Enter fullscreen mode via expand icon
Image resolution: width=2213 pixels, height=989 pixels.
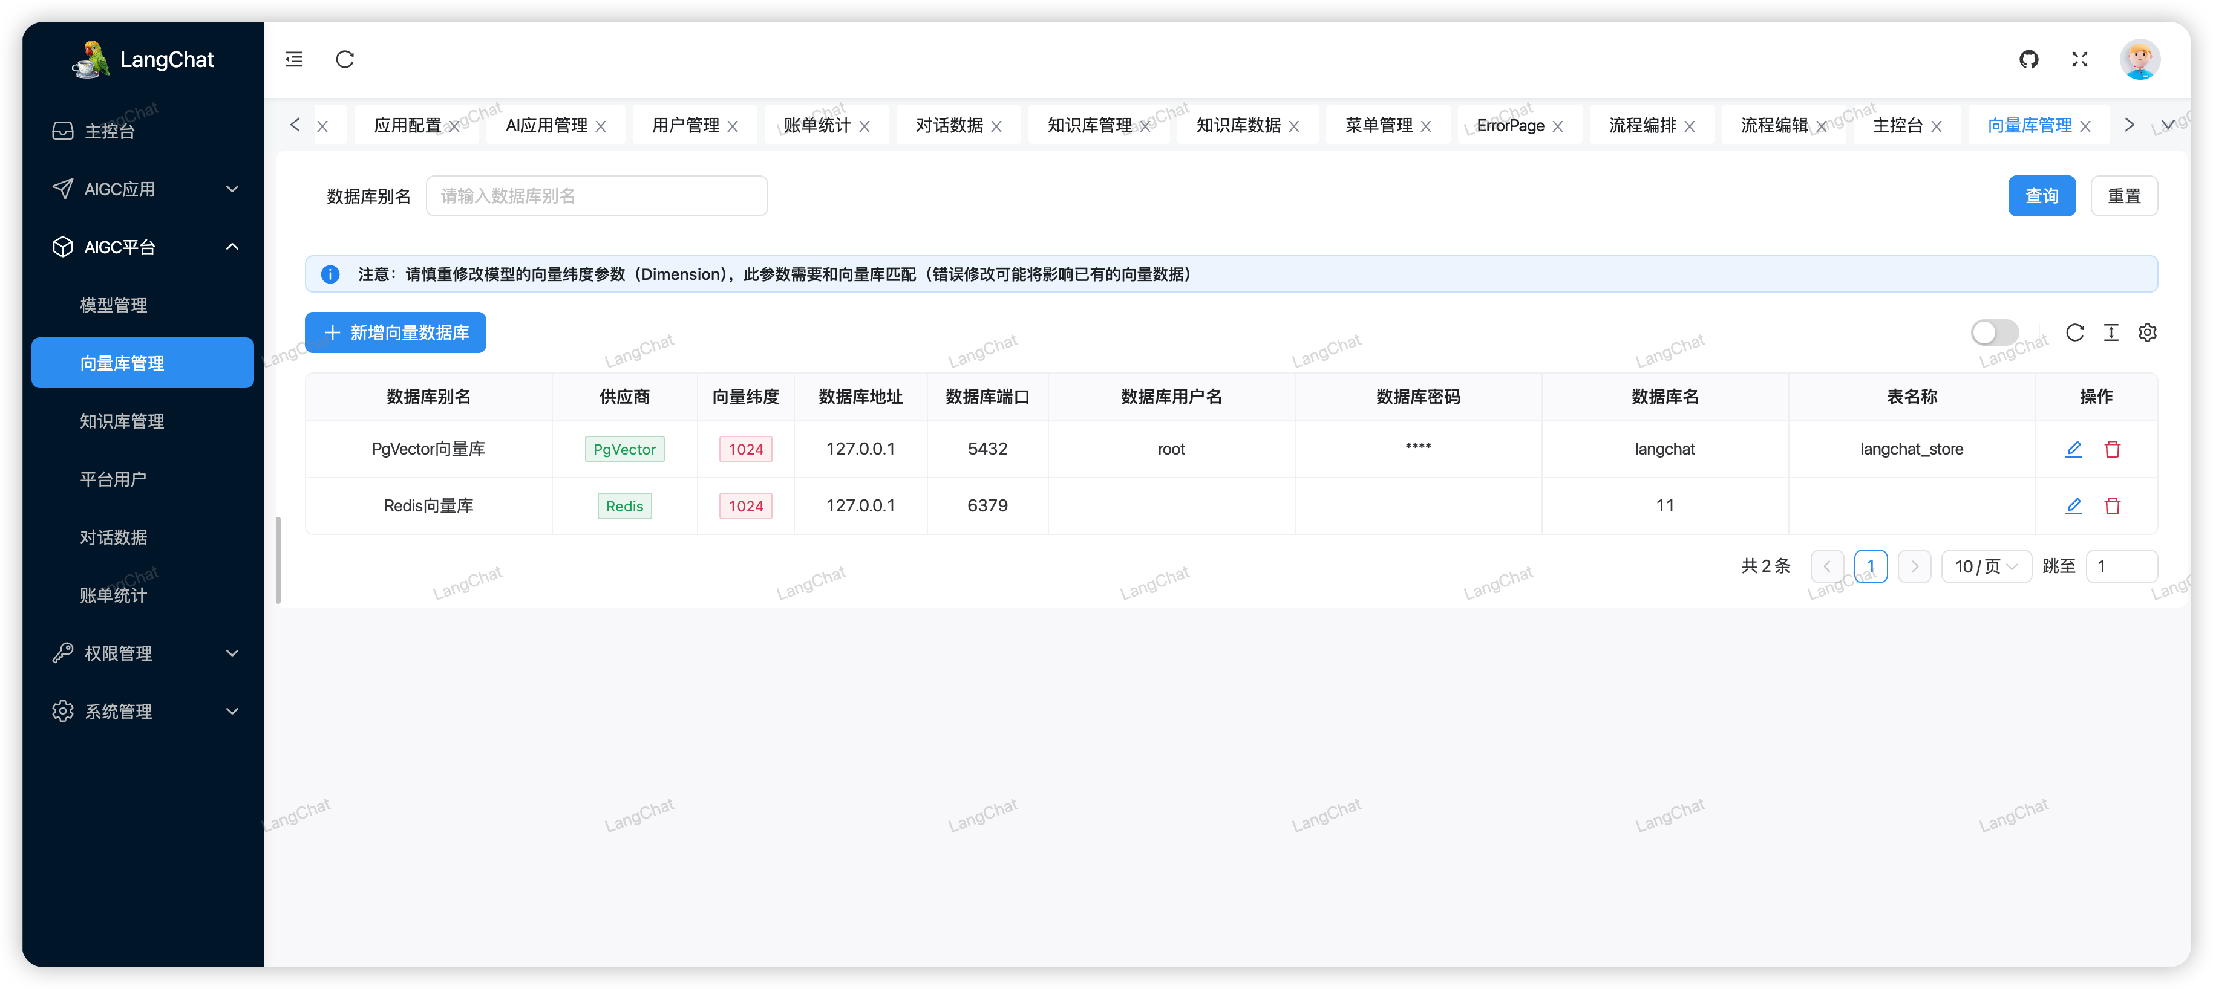[x=2079, y=59]
